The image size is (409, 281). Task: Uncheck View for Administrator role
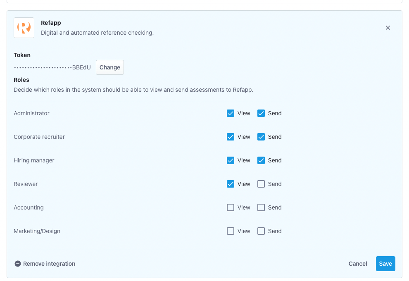(x=231, y=113)
